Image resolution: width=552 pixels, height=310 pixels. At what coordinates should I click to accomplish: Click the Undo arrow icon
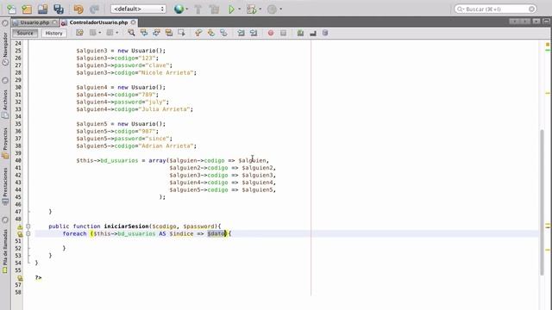click(78, 9)
